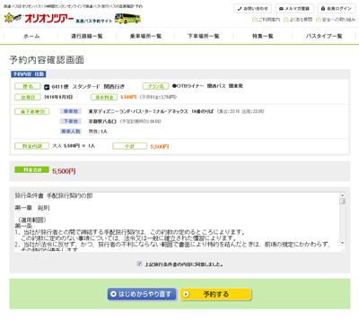The width and height of the screenshot is (359, 328).
Task: Click the 上記旅行条件書 agreement text
Action: click(x=184, y=264)
